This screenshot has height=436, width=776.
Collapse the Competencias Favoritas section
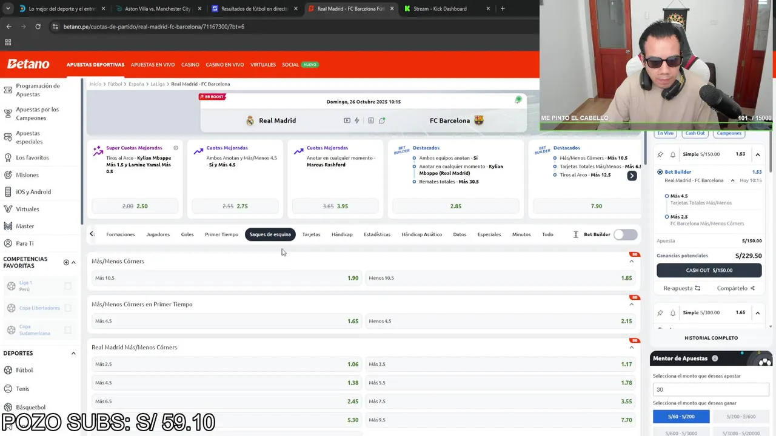(x=73, y=262)
